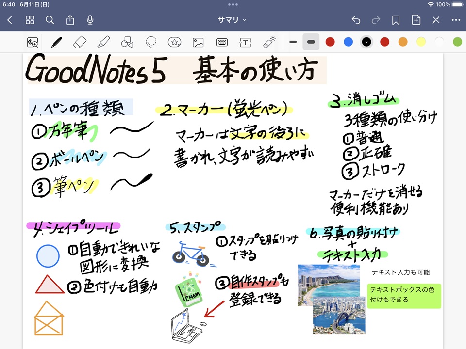Select the Image insert tool

pos(198,43)
